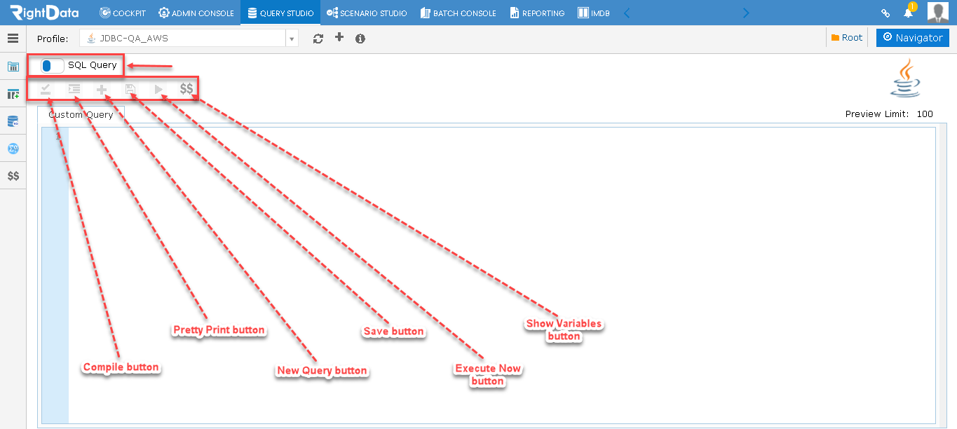957x429 pixels.
Task: Open the notifications bell
Action: (908, 13)
